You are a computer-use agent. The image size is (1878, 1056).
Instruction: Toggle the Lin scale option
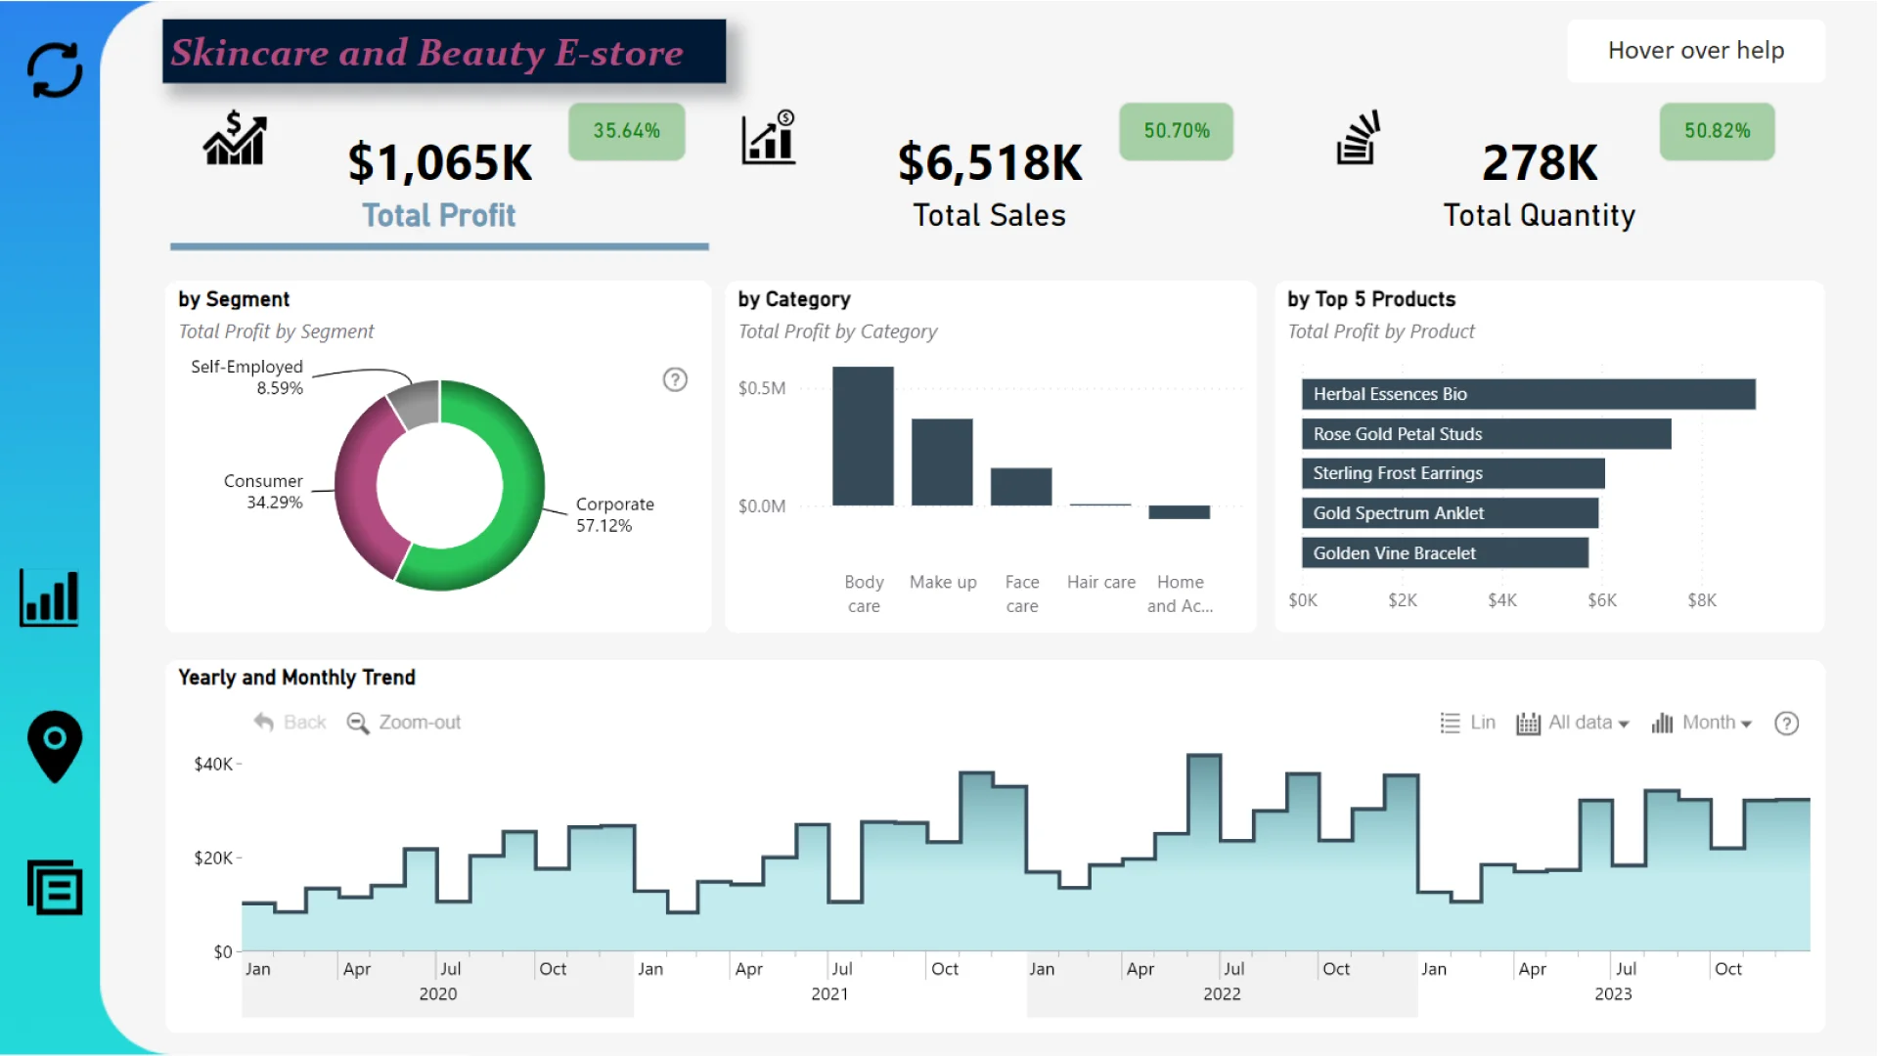tap(1468, 723)
